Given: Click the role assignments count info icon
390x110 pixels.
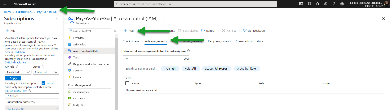Looking at the screenshot, I should [189, 51].
